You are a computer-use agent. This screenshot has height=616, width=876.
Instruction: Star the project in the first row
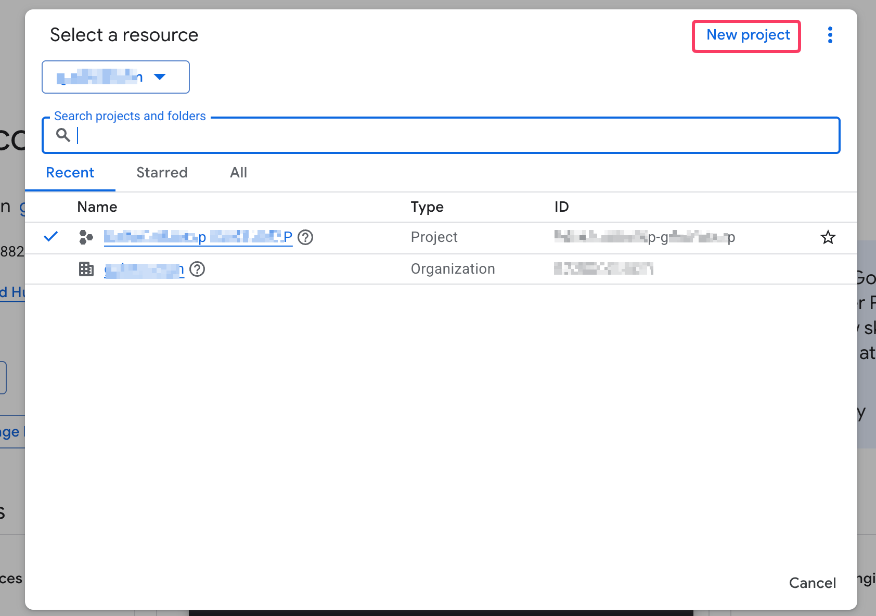click(x=828, y=237)
